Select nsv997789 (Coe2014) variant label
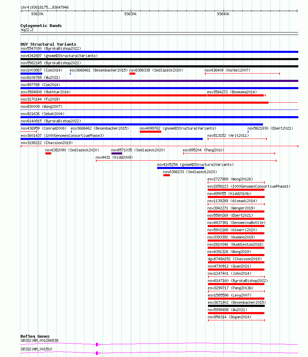The height and width of the screenshot is (357, 308). point(40,85)
